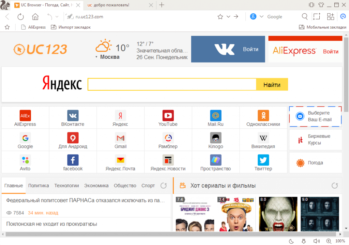This screenshot has height=245, width=349.
Task: Open the ПАРНАСа news headline
Action: tap(86, 200)
